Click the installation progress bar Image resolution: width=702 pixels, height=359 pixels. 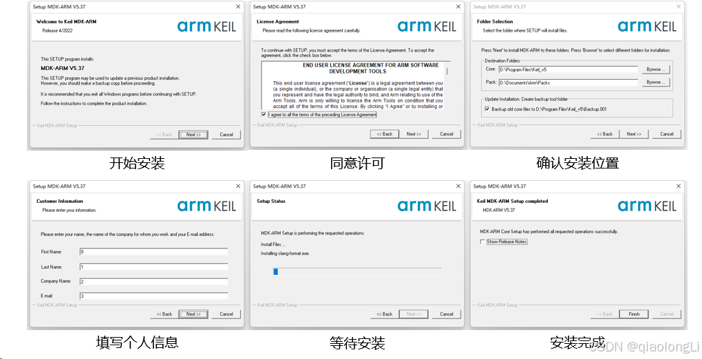tap(357, 271)
